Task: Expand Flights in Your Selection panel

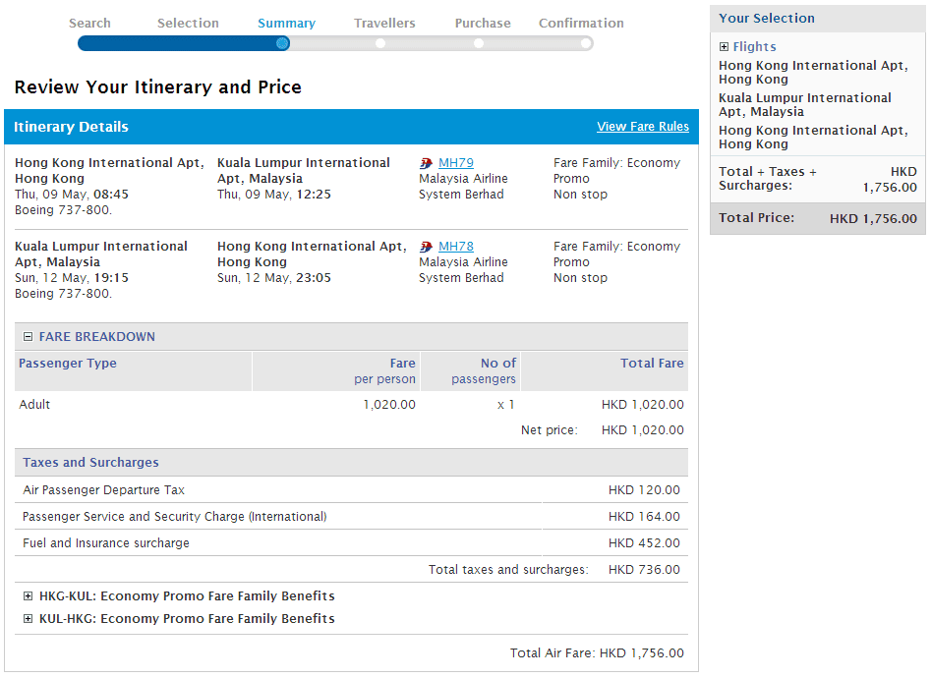Action: [725, 47]
